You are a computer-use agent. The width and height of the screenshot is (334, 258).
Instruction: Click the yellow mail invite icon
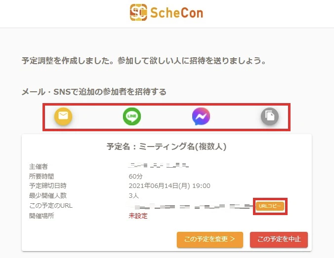tap(63, 116)
